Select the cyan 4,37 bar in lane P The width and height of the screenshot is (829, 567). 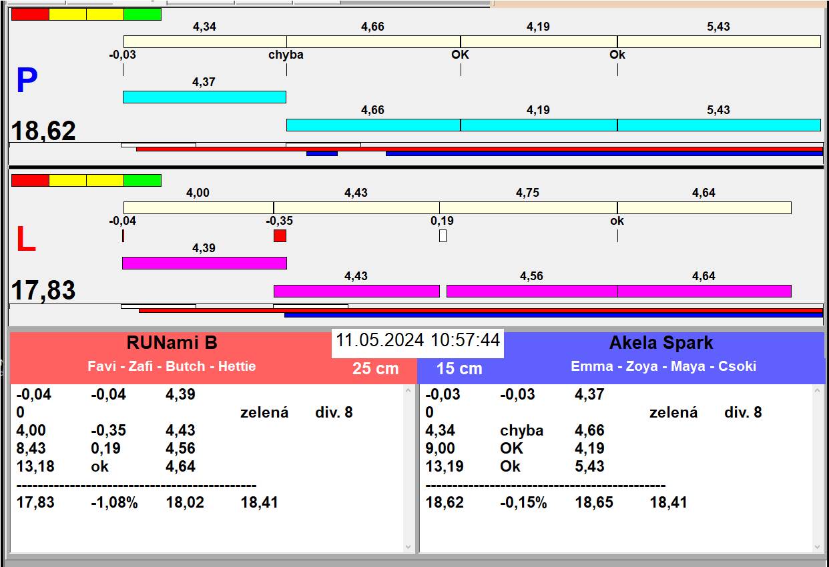(204, 97)
